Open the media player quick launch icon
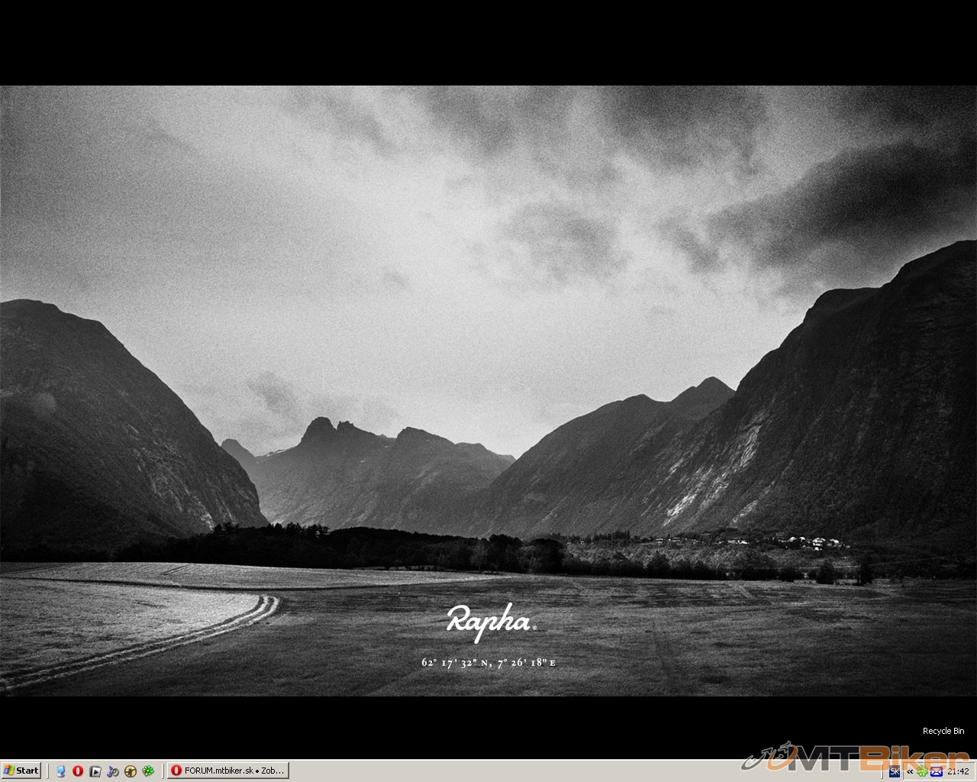977x782 pixels. [x=95, y=771]
